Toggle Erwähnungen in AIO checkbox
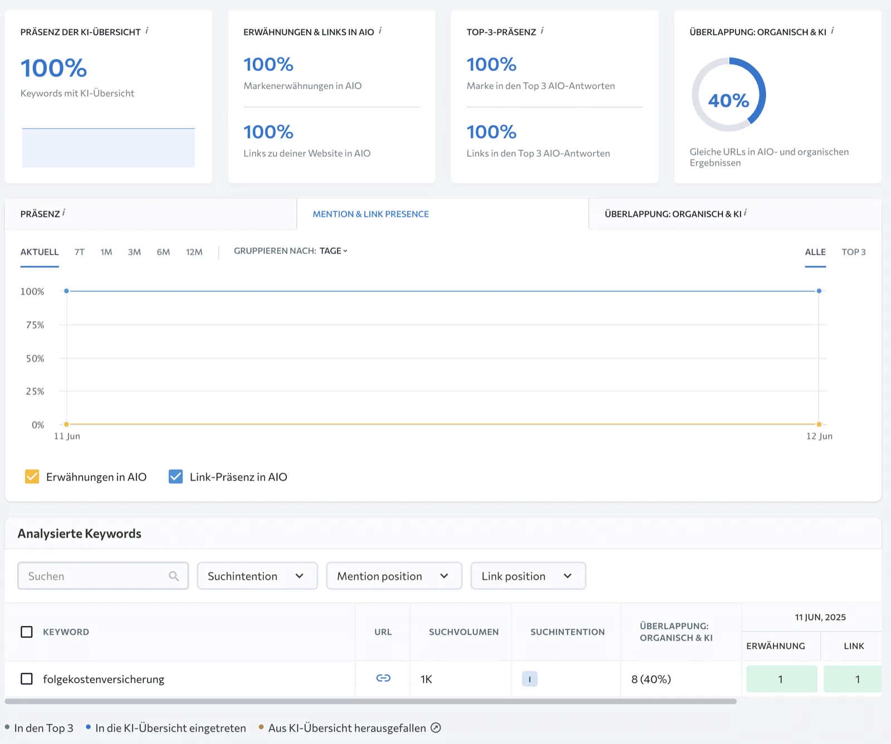 (x=32, y=477)
